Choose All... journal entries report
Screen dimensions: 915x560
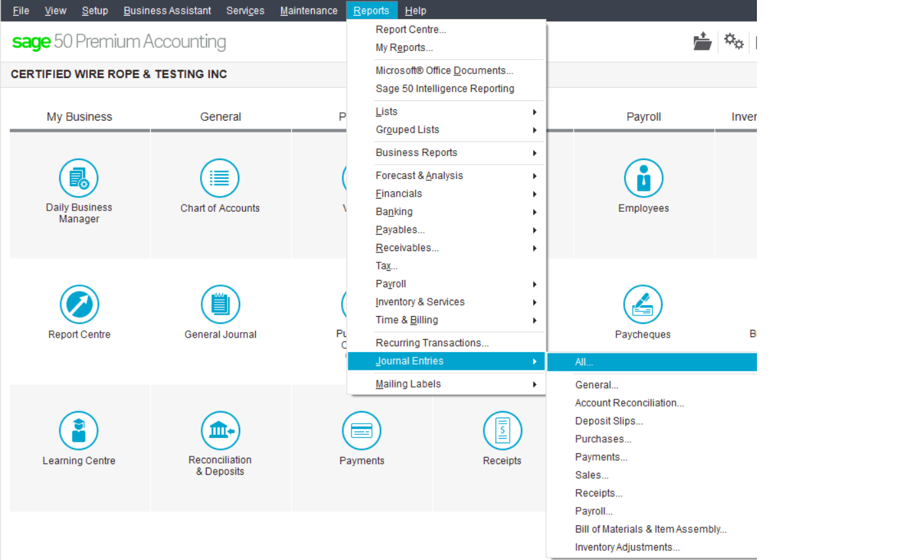652,362
